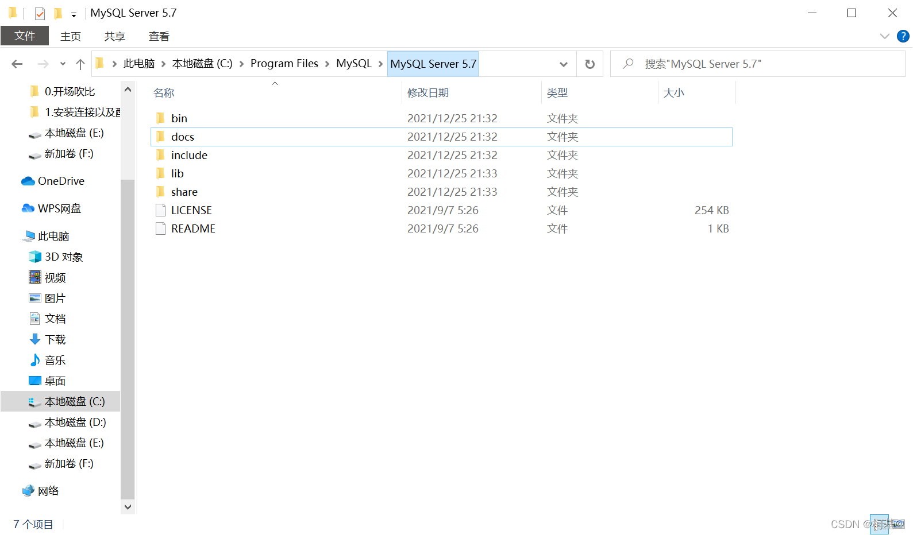
Task: Click navigation pane scrollbar up arrow
Action: click(x=128, y=90)
